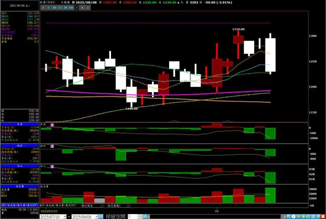This screenshot has width=326, height=219.
Task: Click the tallest green volume bar
Action: [270, 195]
